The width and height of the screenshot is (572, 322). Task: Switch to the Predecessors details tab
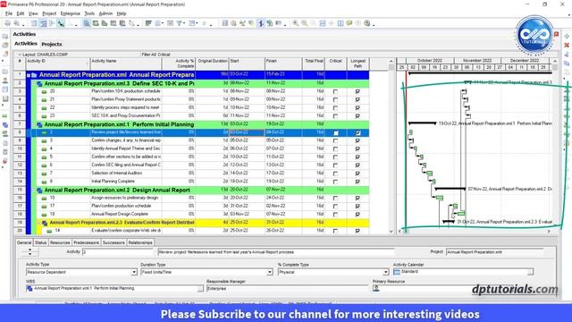[86, 242]
